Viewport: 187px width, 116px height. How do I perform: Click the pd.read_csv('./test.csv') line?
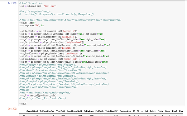click(x=38, y=6)
